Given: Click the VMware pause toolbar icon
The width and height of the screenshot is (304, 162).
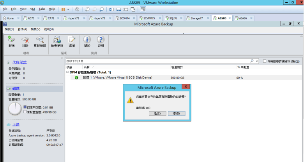Looking at the screenshot, I should click(x=63, y=9).
